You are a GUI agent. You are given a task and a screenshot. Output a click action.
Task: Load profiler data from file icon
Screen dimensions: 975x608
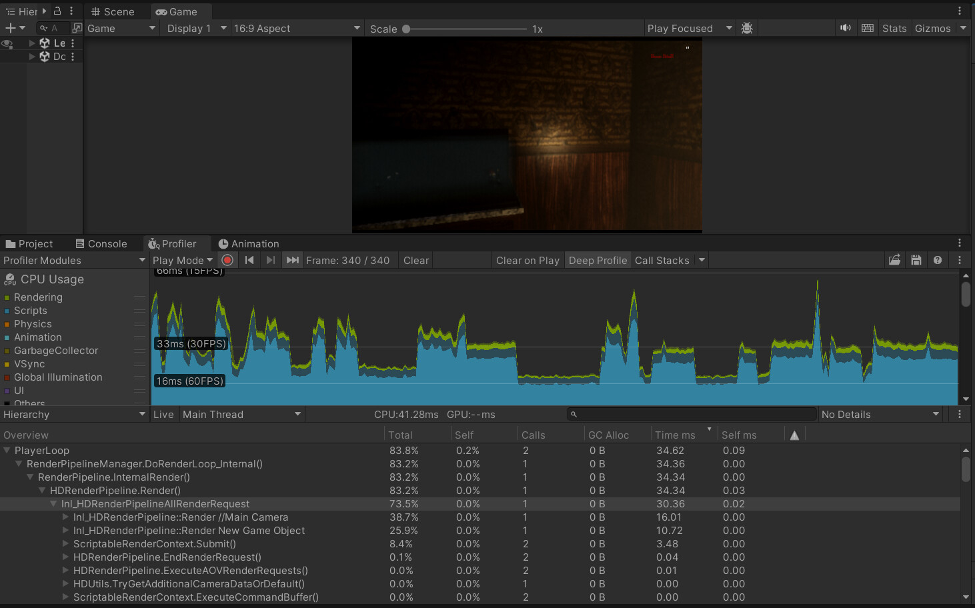pos(894,260)
